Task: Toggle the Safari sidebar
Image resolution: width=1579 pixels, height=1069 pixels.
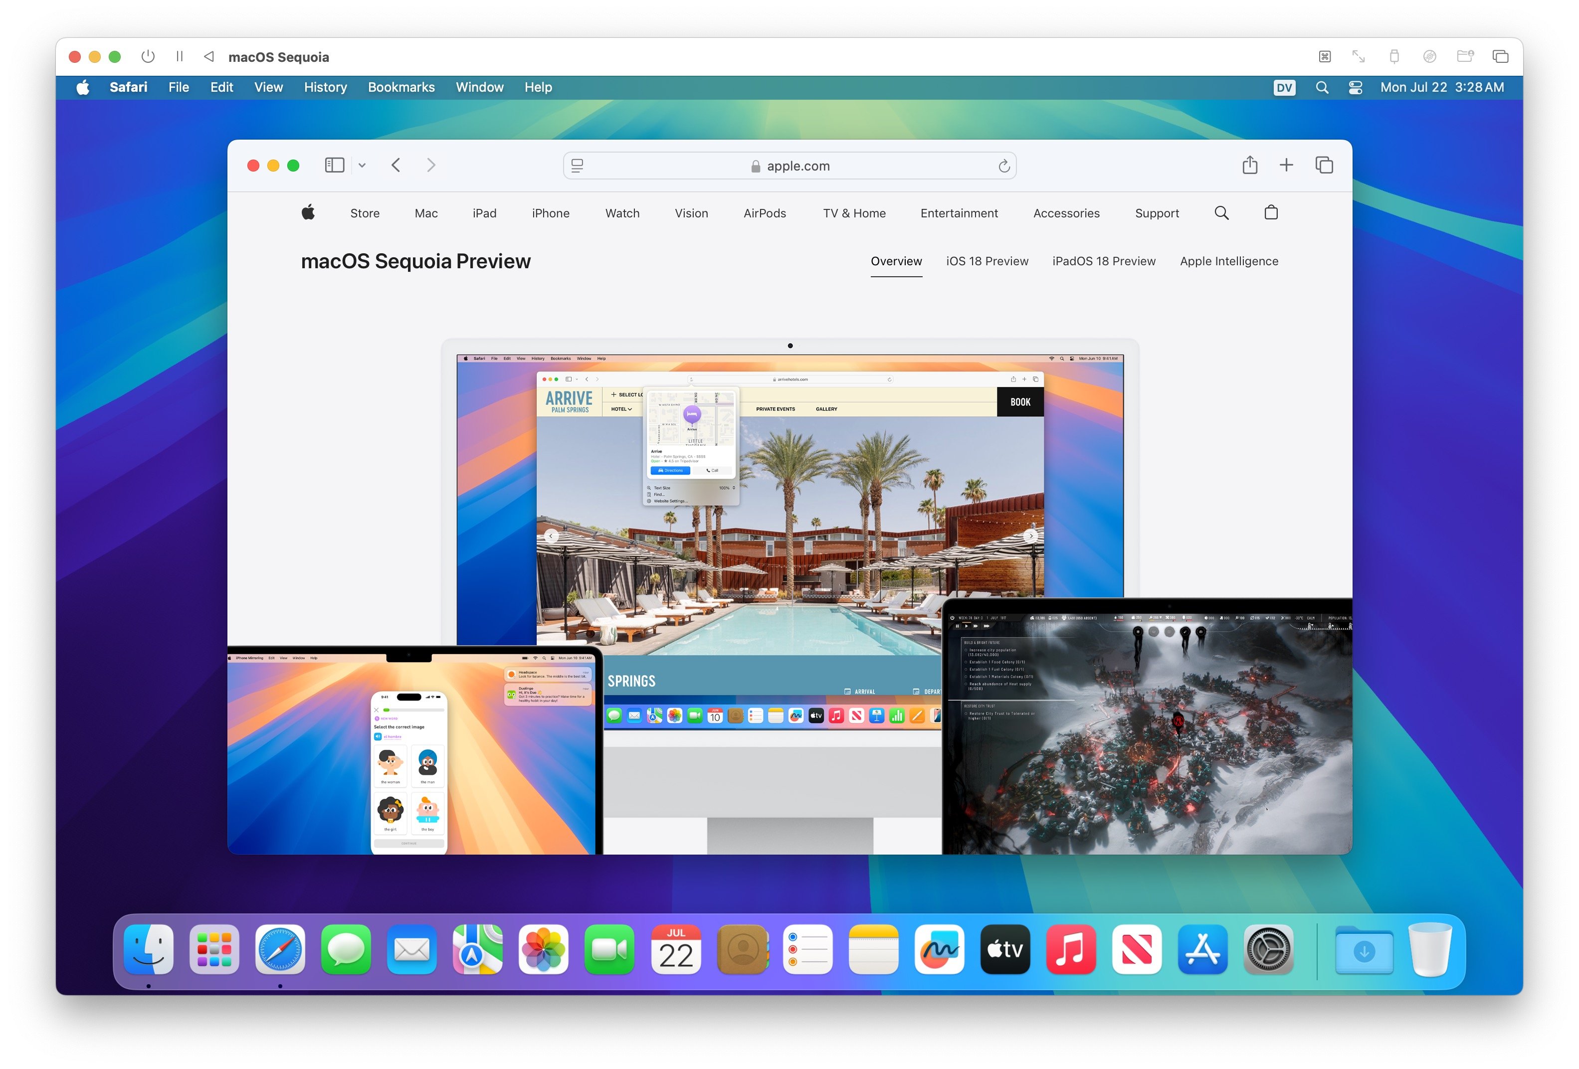Action: [x=334, y=165]
